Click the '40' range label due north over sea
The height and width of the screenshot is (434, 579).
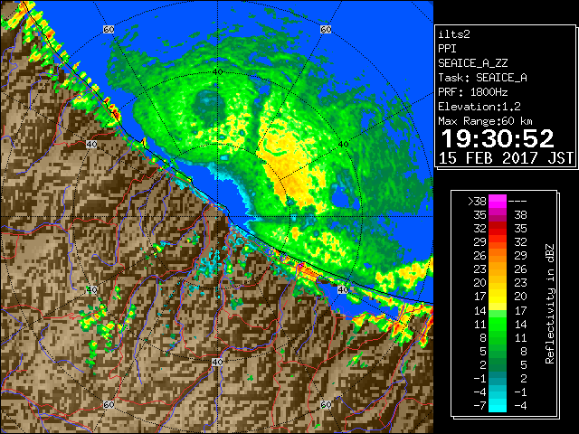(217, 71)
